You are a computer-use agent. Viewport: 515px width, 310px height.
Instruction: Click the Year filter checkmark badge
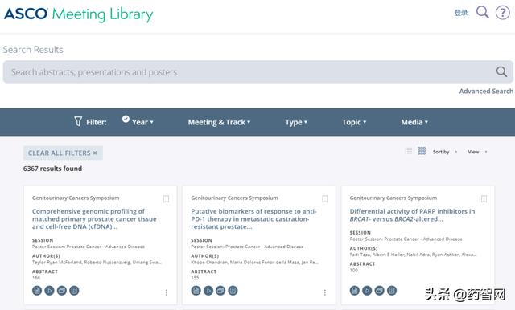126,119
